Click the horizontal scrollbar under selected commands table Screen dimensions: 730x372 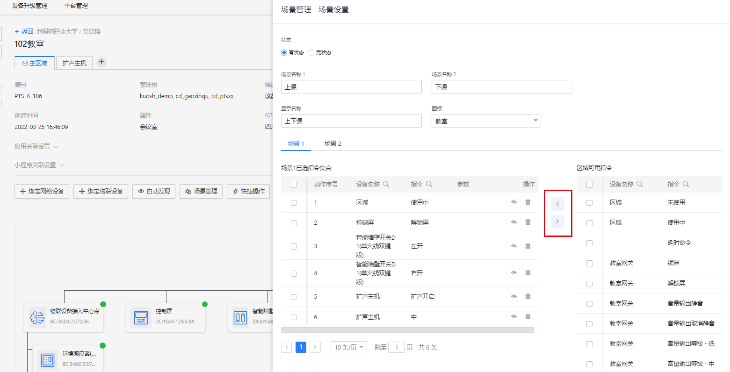(407, 330)
